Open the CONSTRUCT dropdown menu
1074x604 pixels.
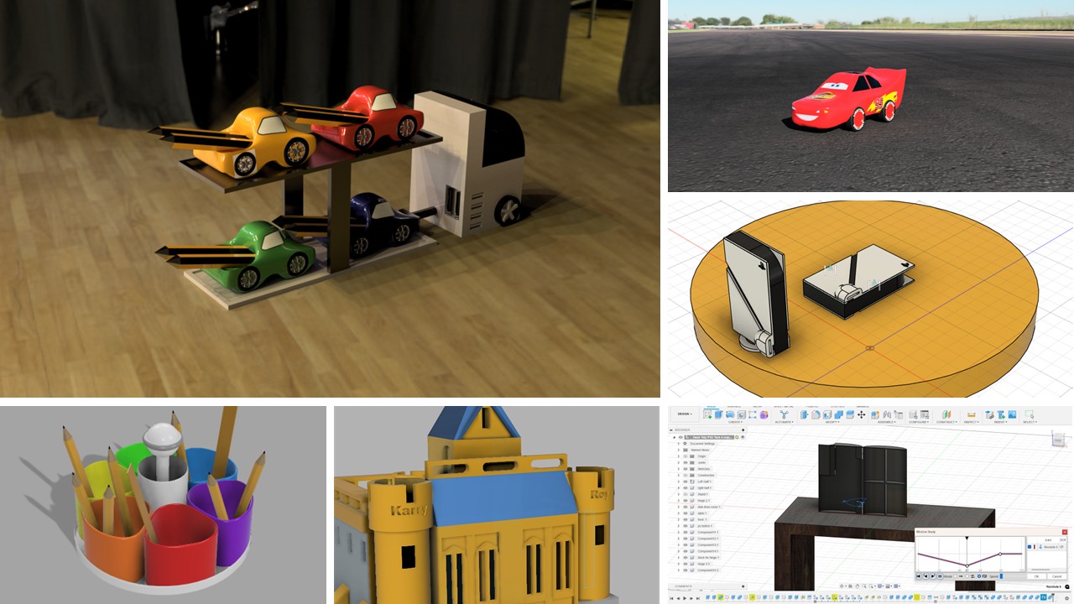(x=946, y=422)
